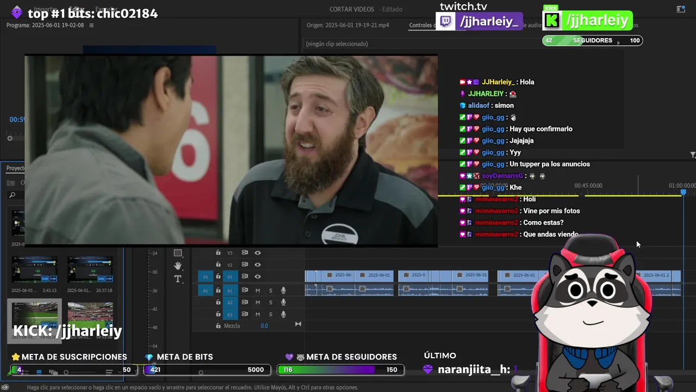Viewport: 696px width, 392px height.
Task: Click the CORTAR VIDEOS project title
Action: pos(352,9)
